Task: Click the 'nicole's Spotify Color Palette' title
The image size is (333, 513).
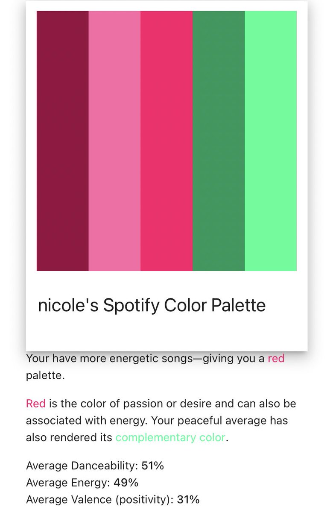Action: click(x=152, y=306)
